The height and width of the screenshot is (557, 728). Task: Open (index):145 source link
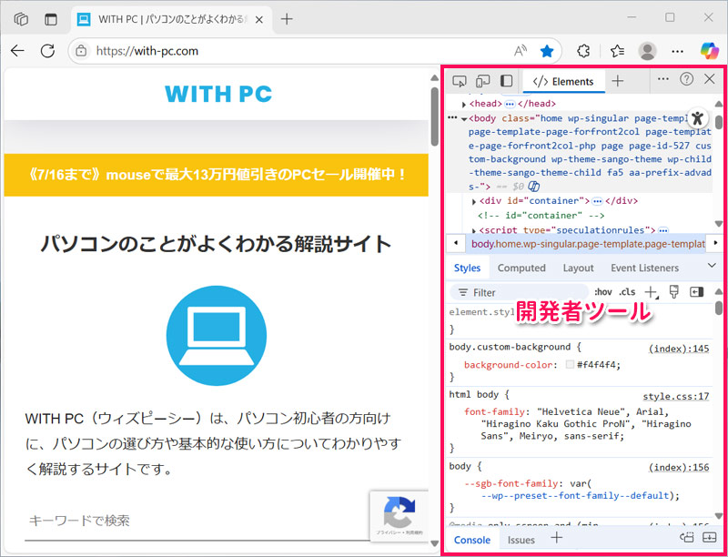pyautogui.click(x=679, y=349)
